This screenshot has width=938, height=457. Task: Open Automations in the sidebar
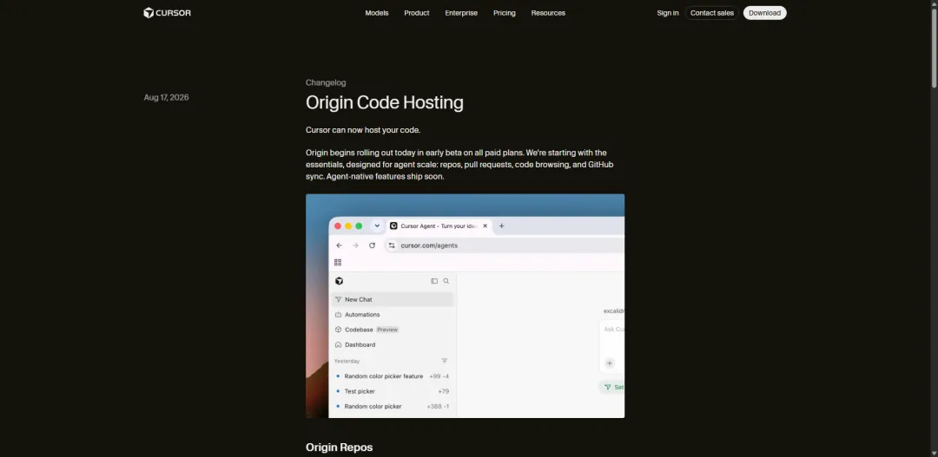point(393,314)
